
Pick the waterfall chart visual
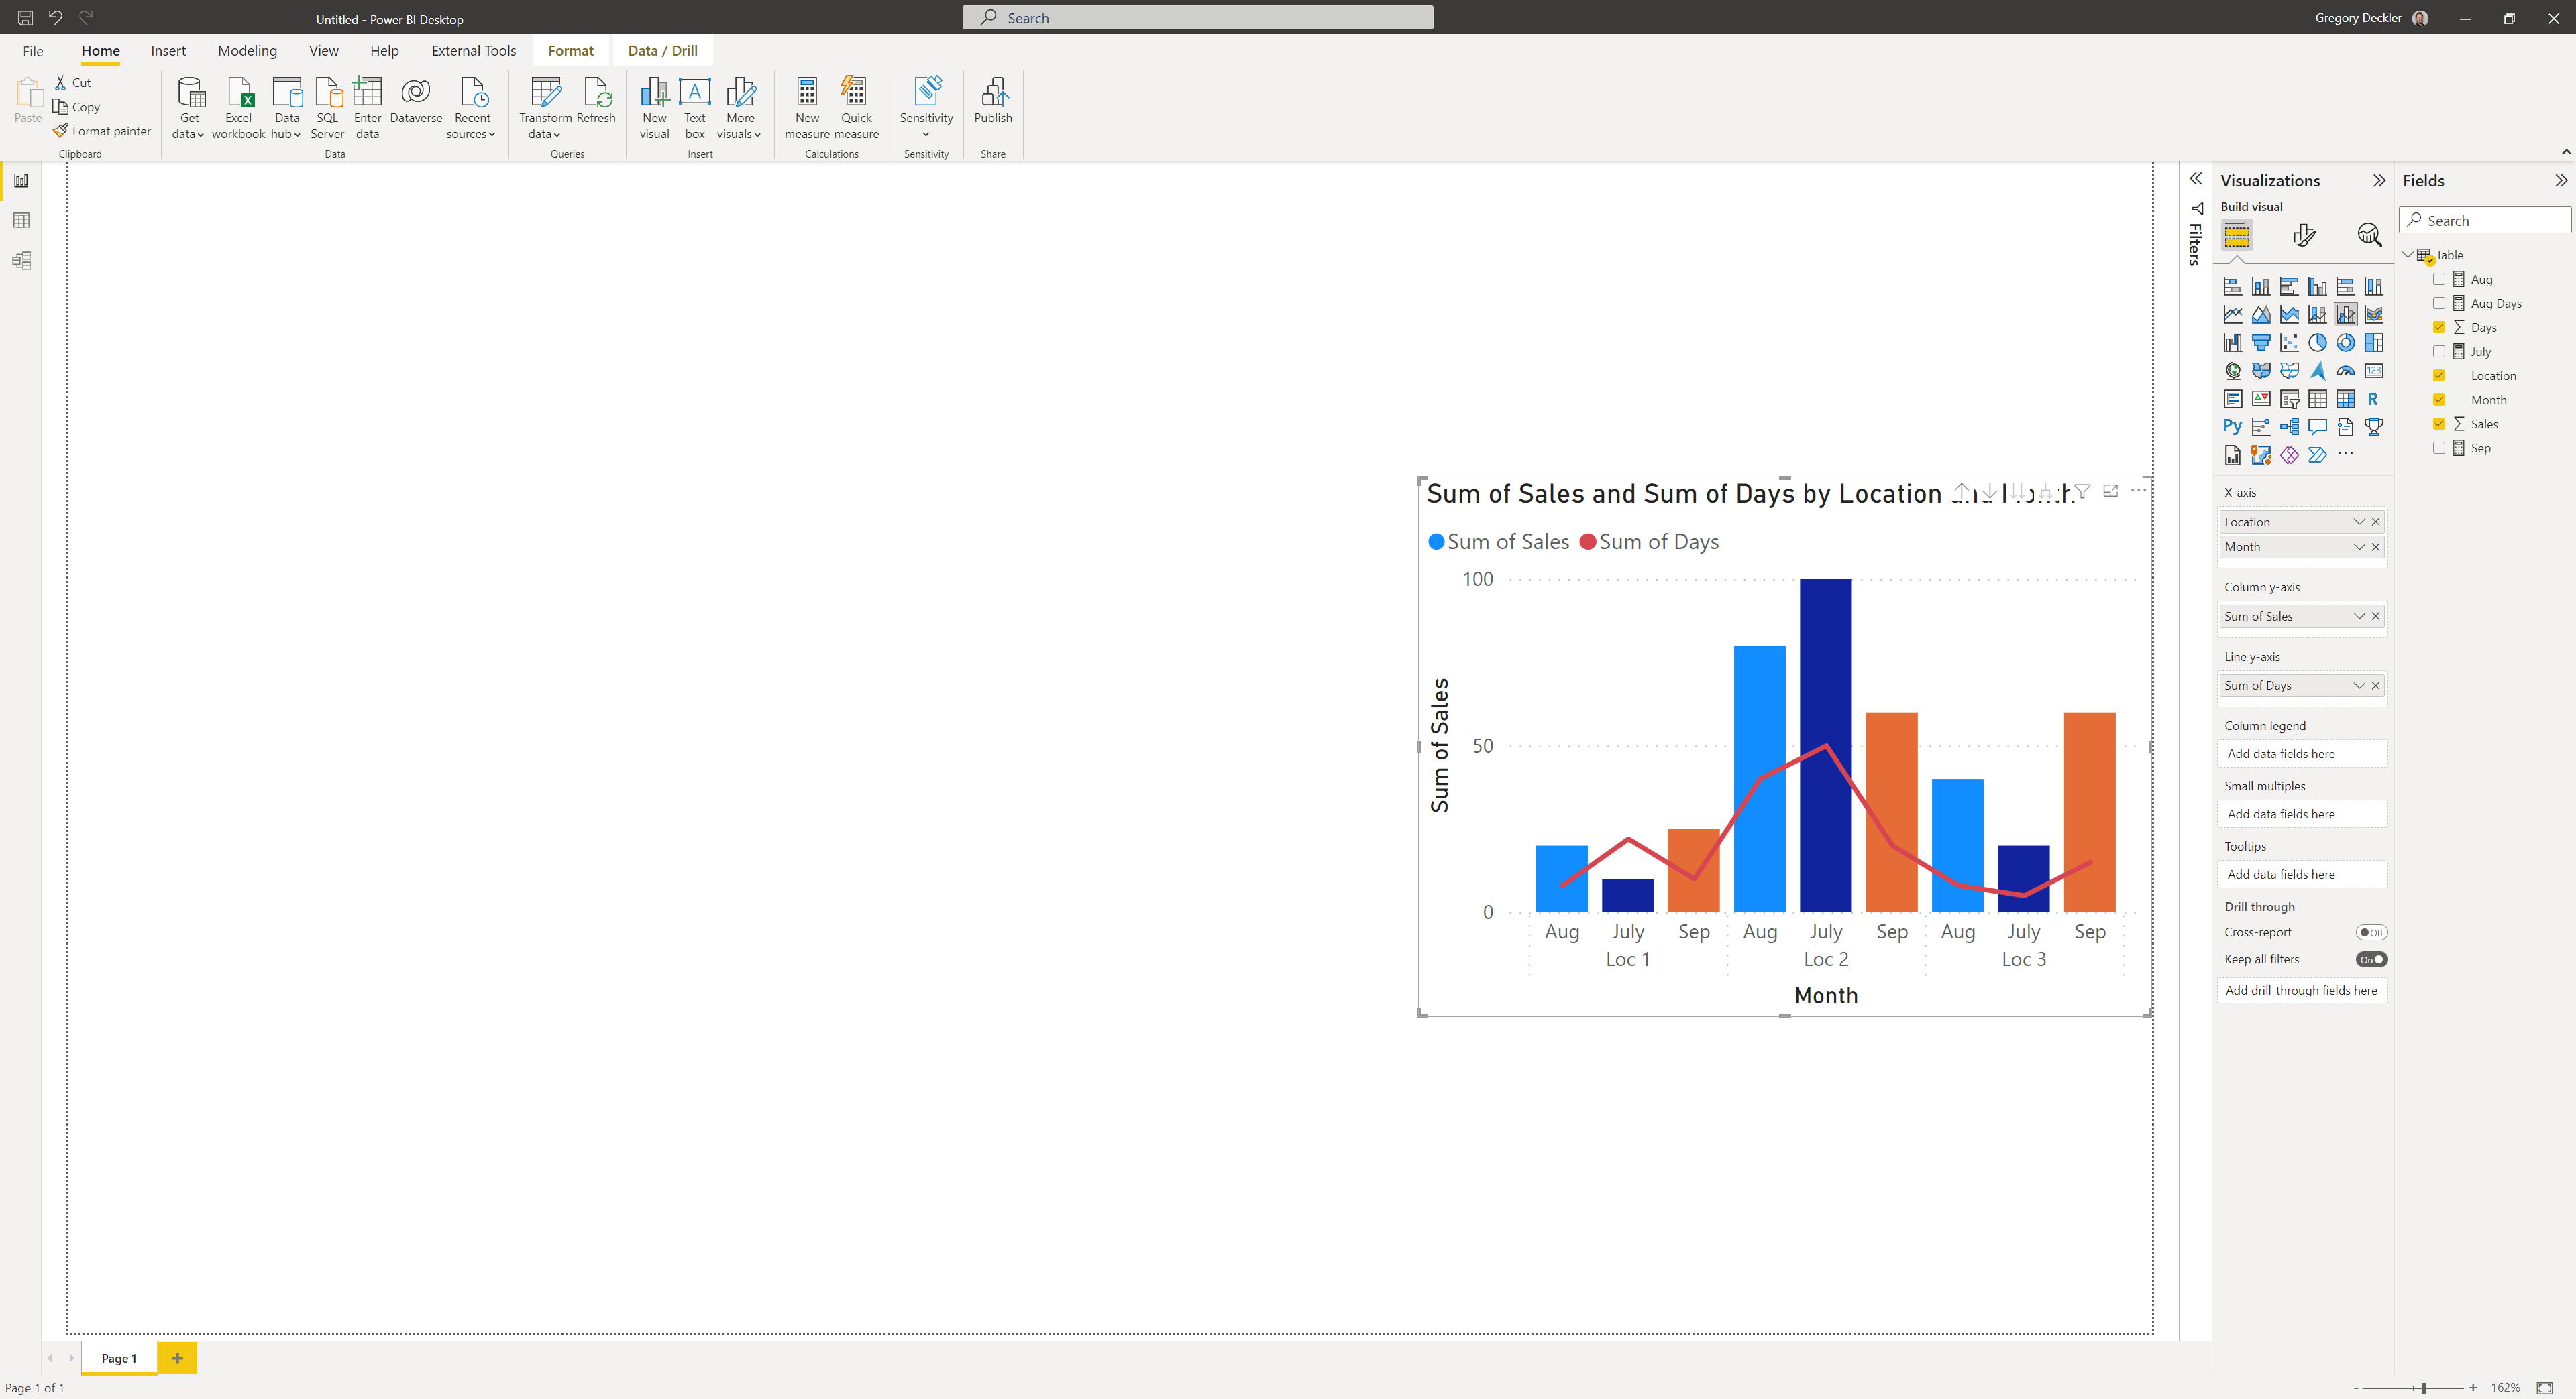[x=2232, y=343]
